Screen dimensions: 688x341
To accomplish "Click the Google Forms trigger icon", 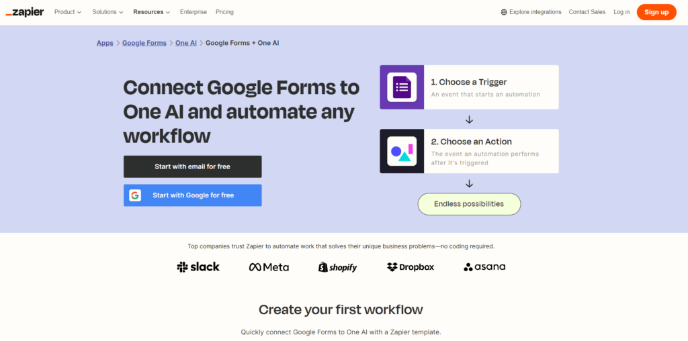I will [402, 87].
